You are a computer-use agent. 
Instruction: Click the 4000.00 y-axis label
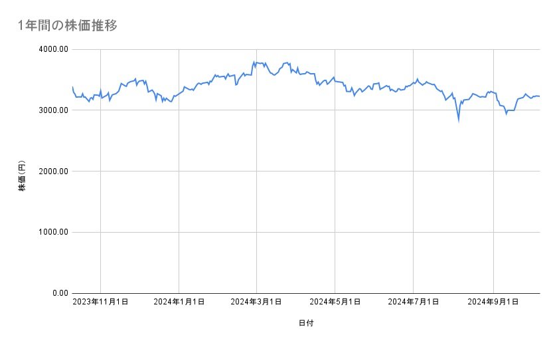click(x=52, y=49)
